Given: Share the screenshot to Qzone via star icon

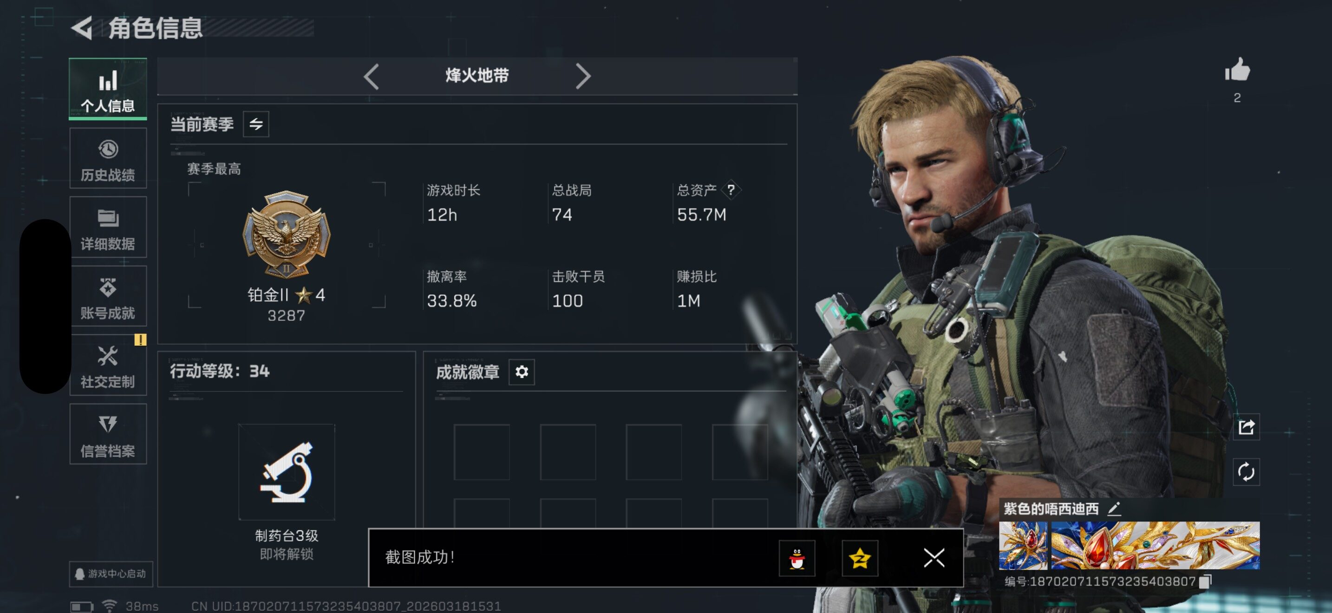Looking at the screenshot, I should pos(860,558).
